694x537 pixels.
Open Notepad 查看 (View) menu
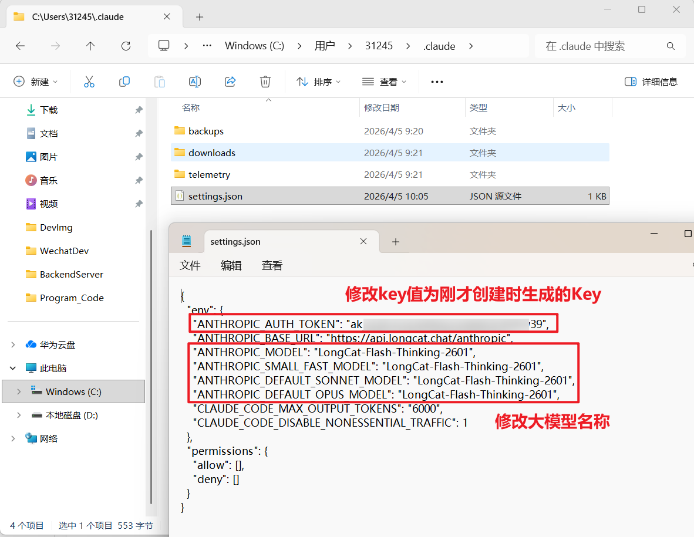(272, 265)
